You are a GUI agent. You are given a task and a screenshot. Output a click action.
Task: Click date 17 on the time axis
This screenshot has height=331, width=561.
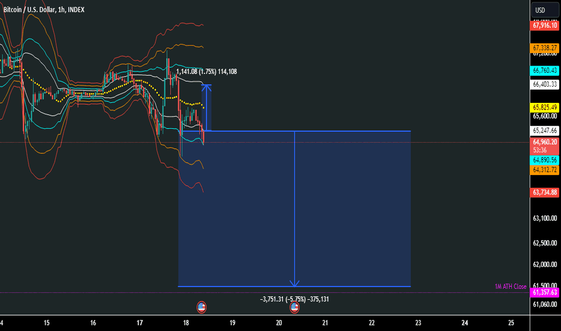pos(140,323)
